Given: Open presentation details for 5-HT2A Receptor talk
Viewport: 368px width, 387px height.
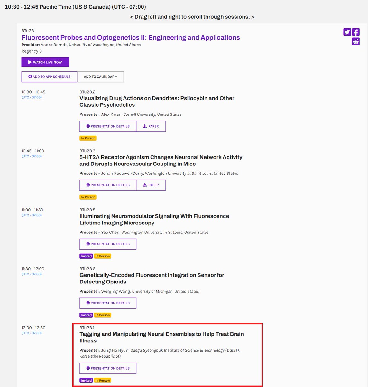Looking at the screenshot, I should [x=108, y=185].
